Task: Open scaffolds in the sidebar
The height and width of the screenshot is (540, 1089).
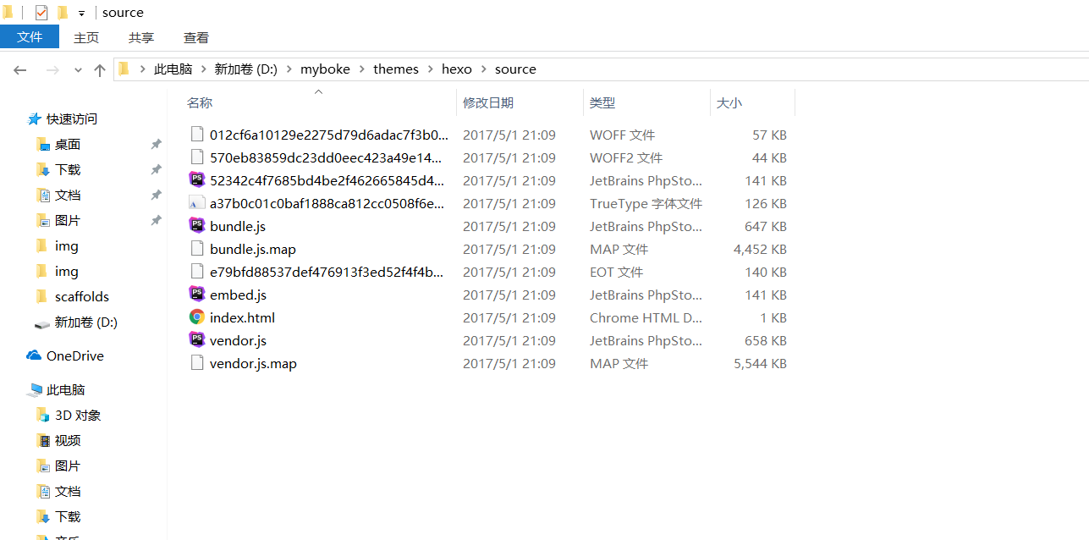Action: [x=82, y=297]
